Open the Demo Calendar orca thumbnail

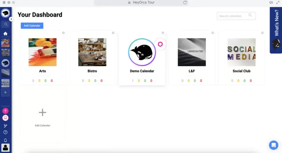(x=142, y=52)
